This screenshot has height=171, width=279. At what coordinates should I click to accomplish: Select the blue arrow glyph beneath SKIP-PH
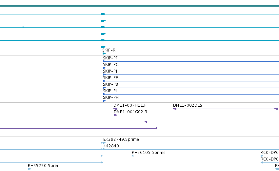[x=105, y=101]
